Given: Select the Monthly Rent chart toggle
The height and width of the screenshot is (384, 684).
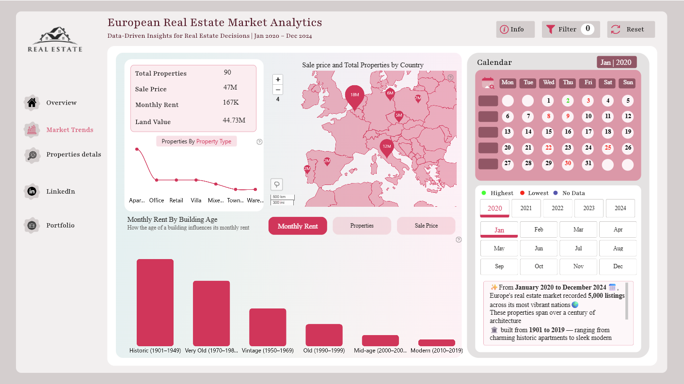Looking at the screenshot, I should (298, 226).
